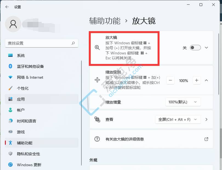Click the 缩放级别 zoom level icon
The image size is (222, 170).
[97, 80]
